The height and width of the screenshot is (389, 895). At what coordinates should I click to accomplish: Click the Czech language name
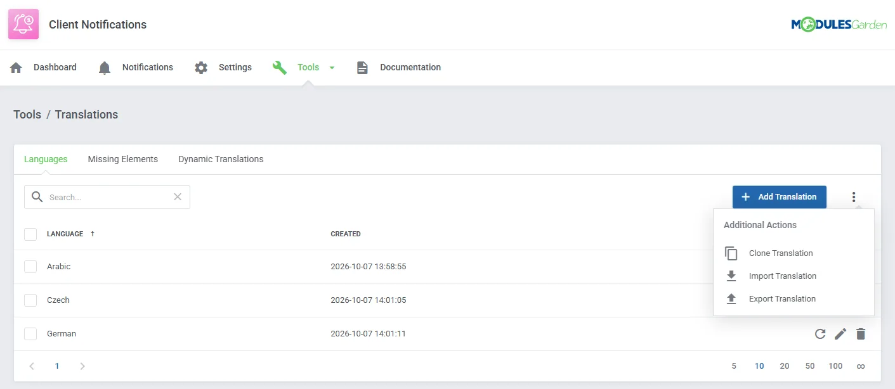point(58,300)
